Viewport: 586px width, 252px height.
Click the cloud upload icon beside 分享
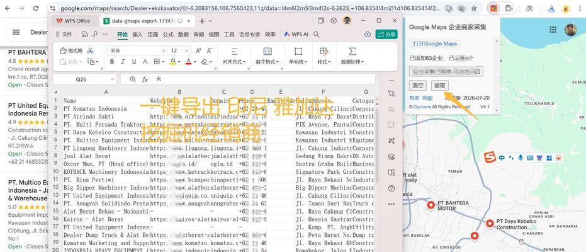(x=368, y=35)
